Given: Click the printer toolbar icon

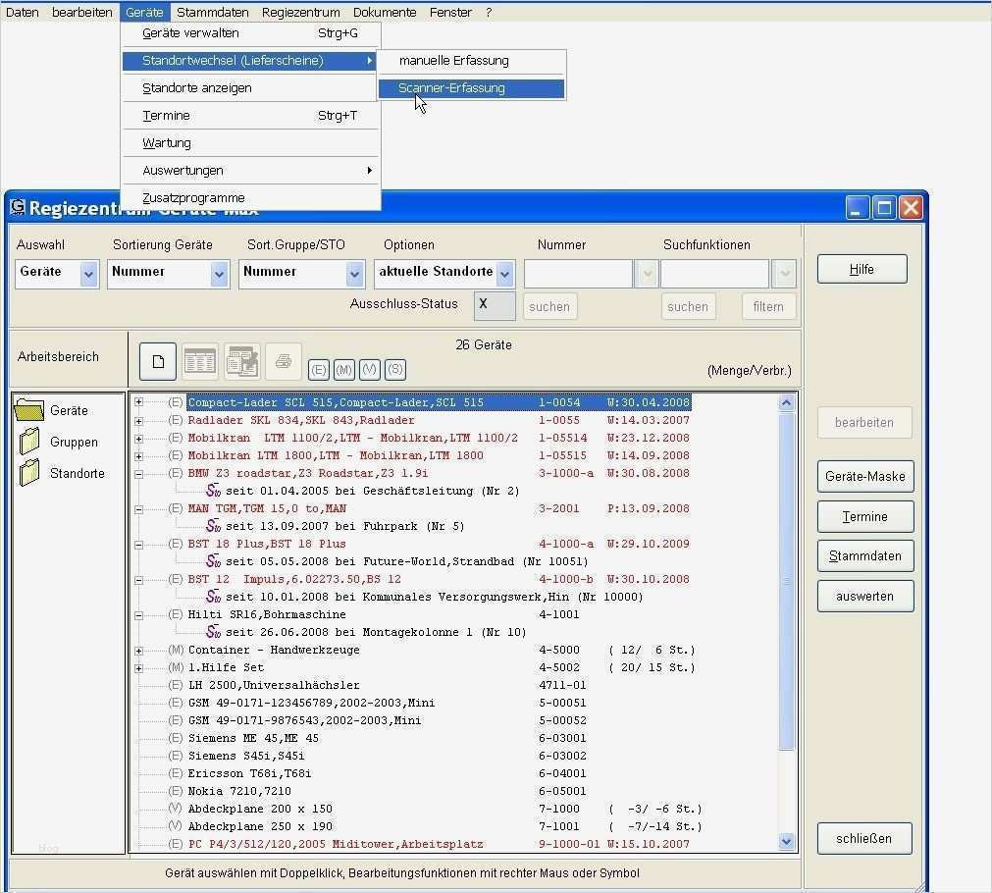Looking at the screenshot, I should (283, 361).
